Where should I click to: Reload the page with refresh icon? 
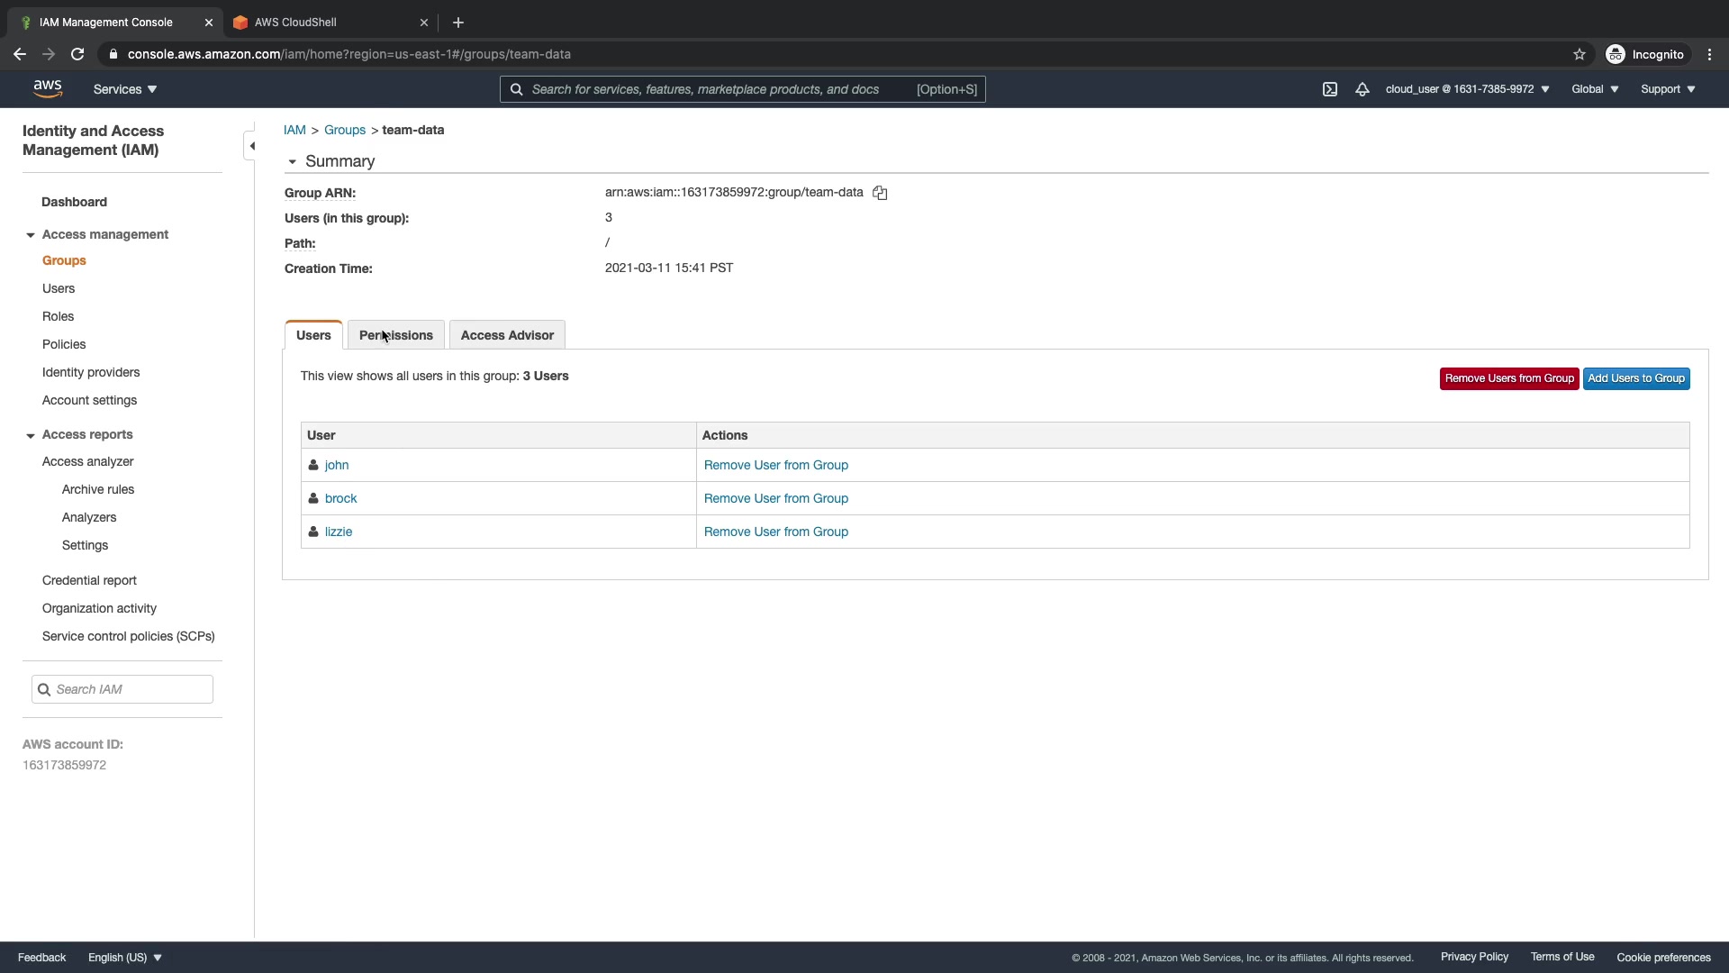(x=77, y=54)
